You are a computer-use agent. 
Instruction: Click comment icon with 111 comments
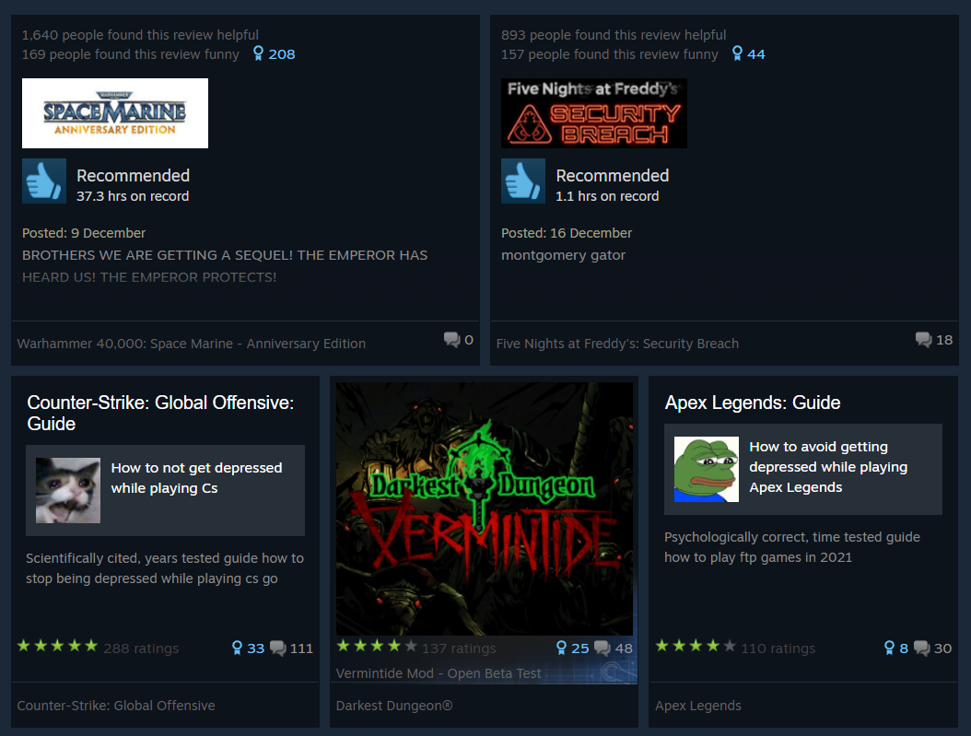[x=278, y=648]
